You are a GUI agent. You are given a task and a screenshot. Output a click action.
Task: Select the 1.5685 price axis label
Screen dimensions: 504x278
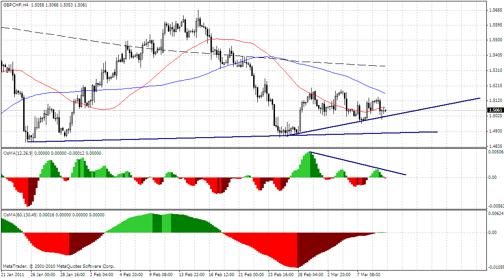point(495,10)
